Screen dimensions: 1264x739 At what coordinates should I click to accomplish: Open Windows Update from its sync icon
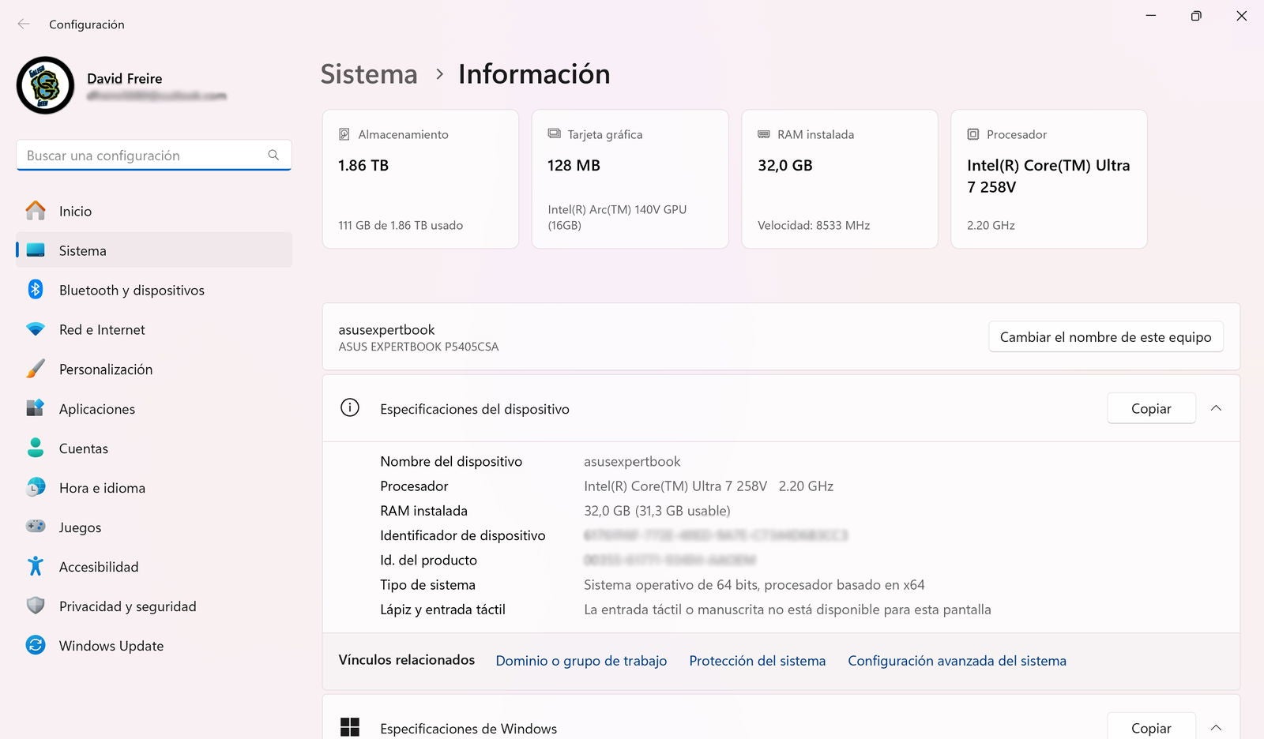point(36,645)
